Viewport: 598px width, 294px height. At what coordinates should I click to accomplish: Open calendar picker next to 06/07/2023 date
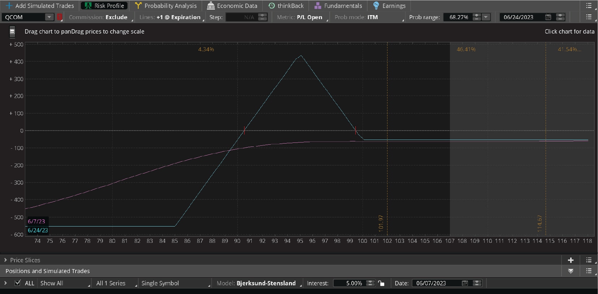(x=465, y=283)
